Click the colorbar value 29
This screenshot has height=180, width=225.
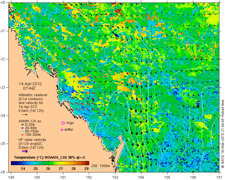tap(86, 168)
